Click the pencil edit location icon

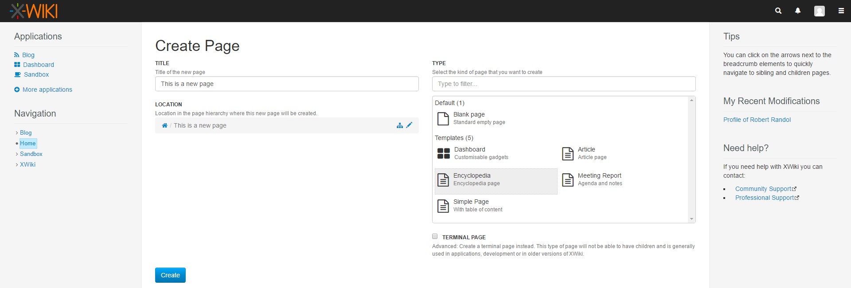(x=409, y=125)
